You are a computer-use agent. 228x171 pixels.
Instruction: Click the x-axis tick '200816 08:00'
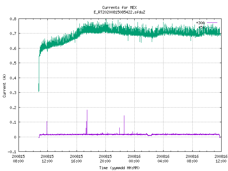pyautogui.click(x=192, y=159)
